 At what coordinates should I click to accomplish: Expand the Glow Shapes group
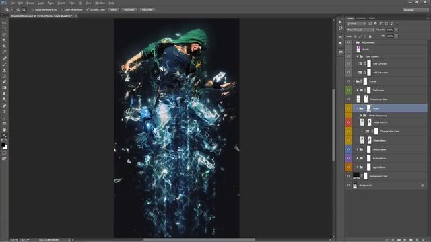click(358, 149)
